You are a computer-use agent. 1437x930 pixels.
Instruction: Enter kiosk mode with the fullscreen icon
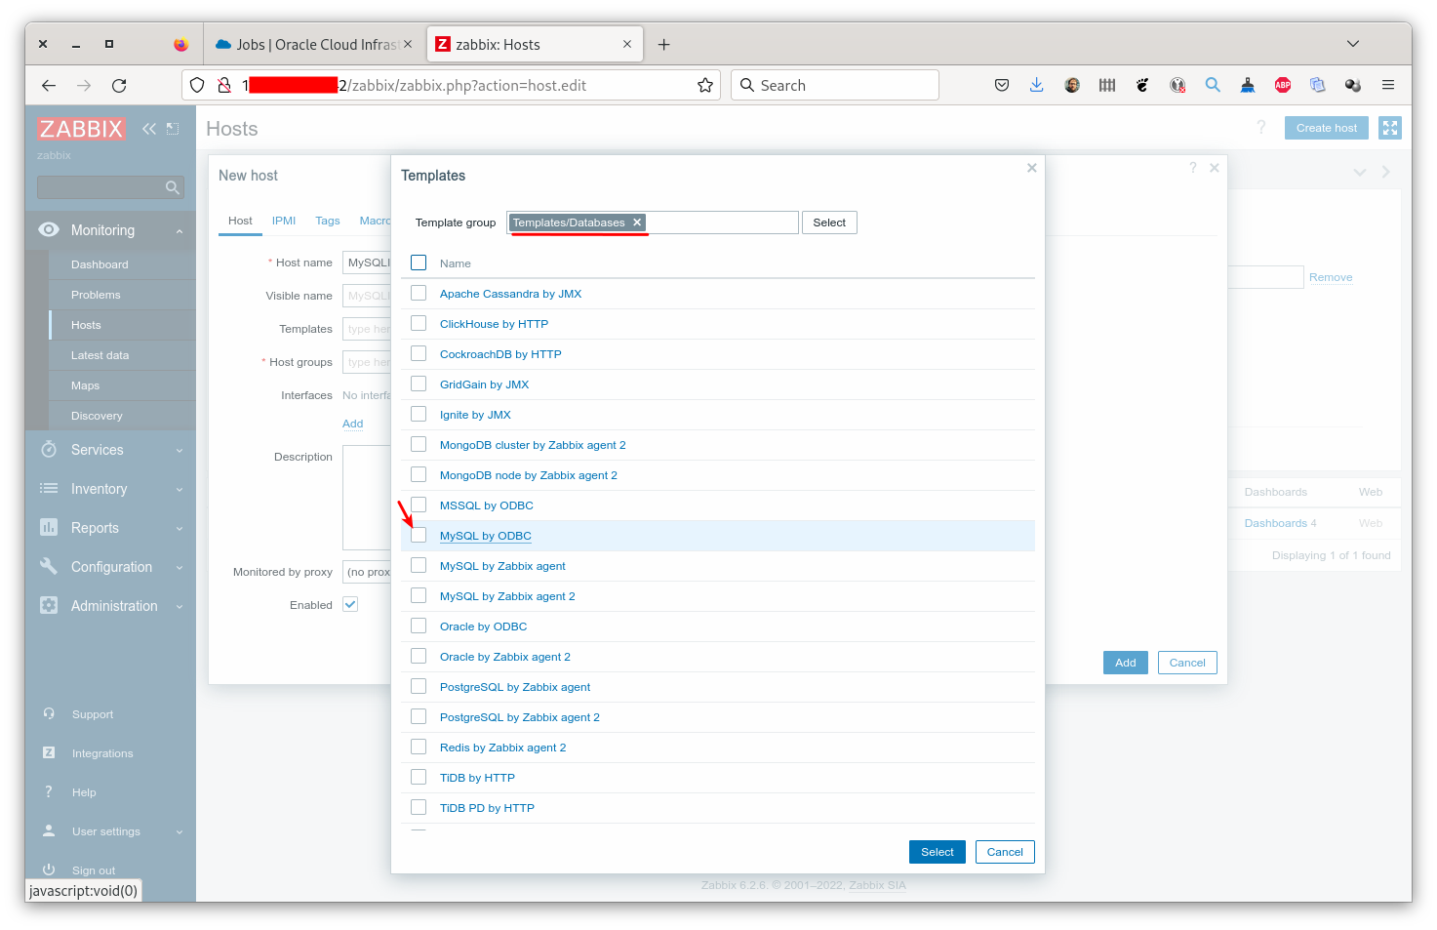[1389, 127]
